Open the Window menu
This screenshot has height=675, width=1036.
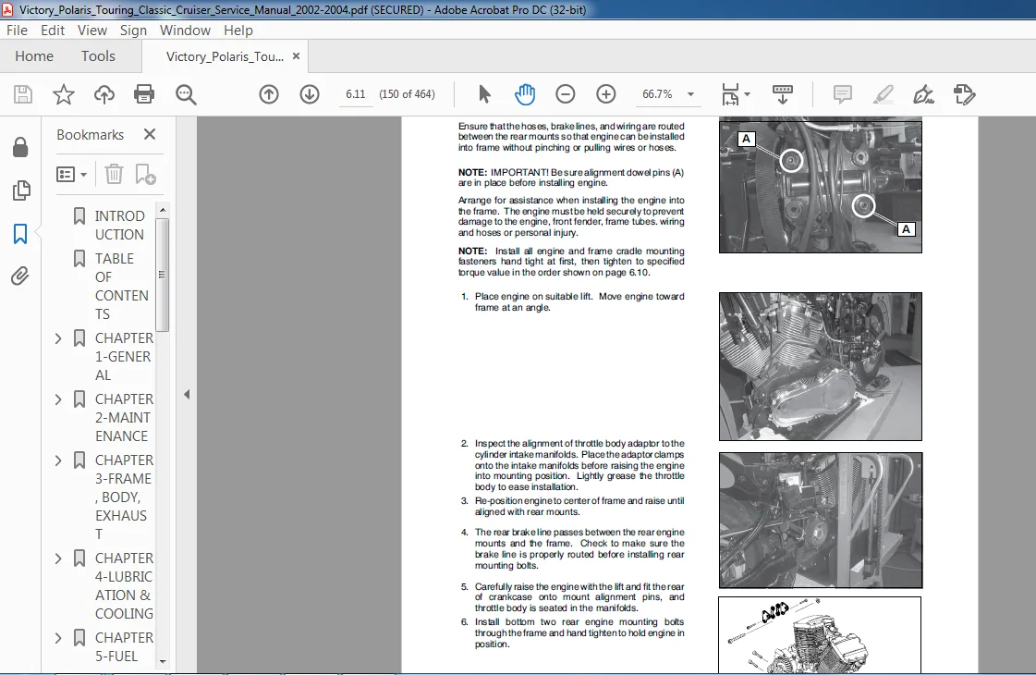pyautogui.click(x=185, y=31)
